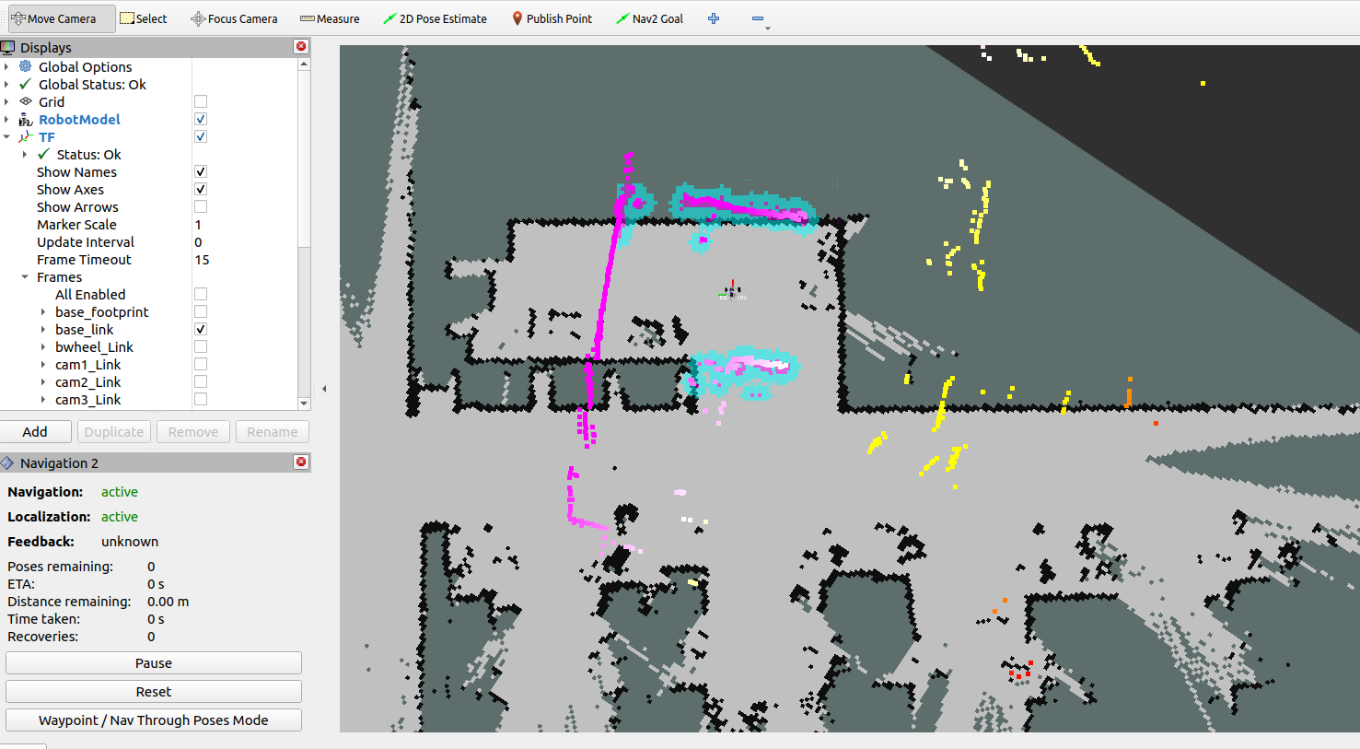Choose the Focus Camera tool
Screen dimensions: 1360x749
pos(234,18)
